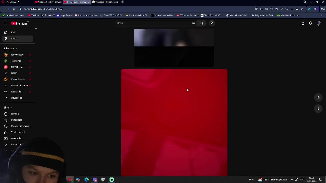
Task: Open the on-screen keyboard in search box
Action: tap(194, 23)
